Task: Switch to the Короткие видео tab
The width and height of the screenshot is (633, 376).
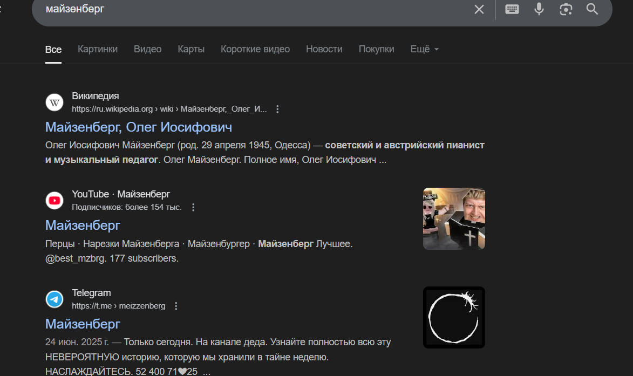Action: click(x=255, y=49)
